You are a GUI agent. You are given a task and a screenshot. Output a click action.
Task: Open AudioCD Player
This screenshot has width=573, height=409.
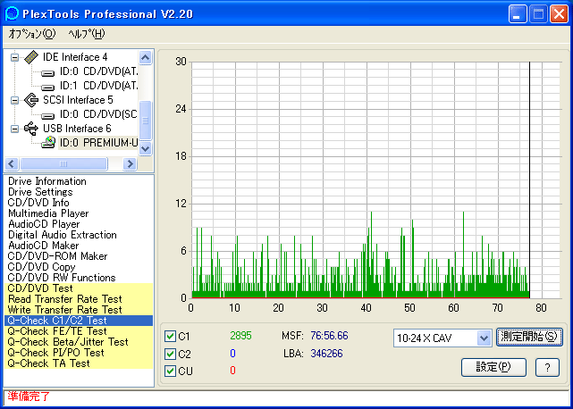pos(44,224)
